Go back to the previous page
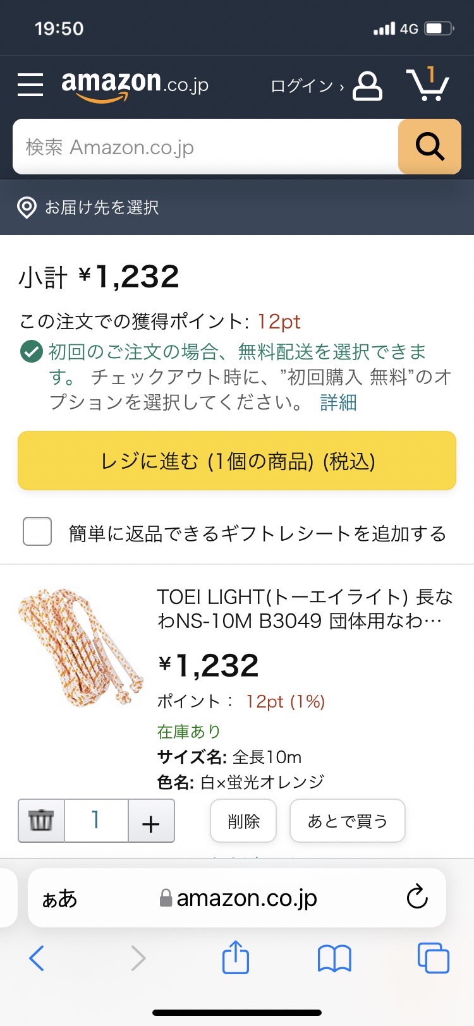The image size is (474, 1026). (x=37, y=958)
